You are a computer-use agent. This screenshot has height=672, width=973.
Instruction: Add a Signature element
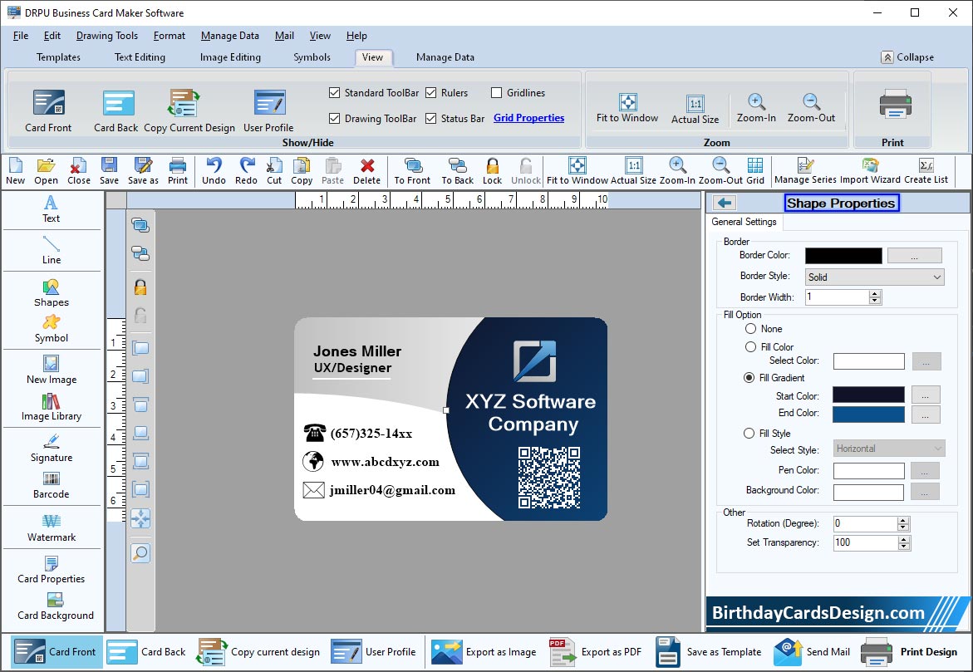click(x=51, y=449)
